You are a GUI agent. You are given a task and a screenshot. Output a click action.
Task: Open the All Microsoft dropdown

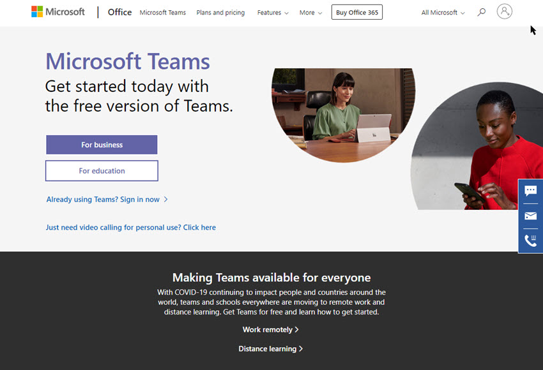pyautogui.click(x=443, y=13)
